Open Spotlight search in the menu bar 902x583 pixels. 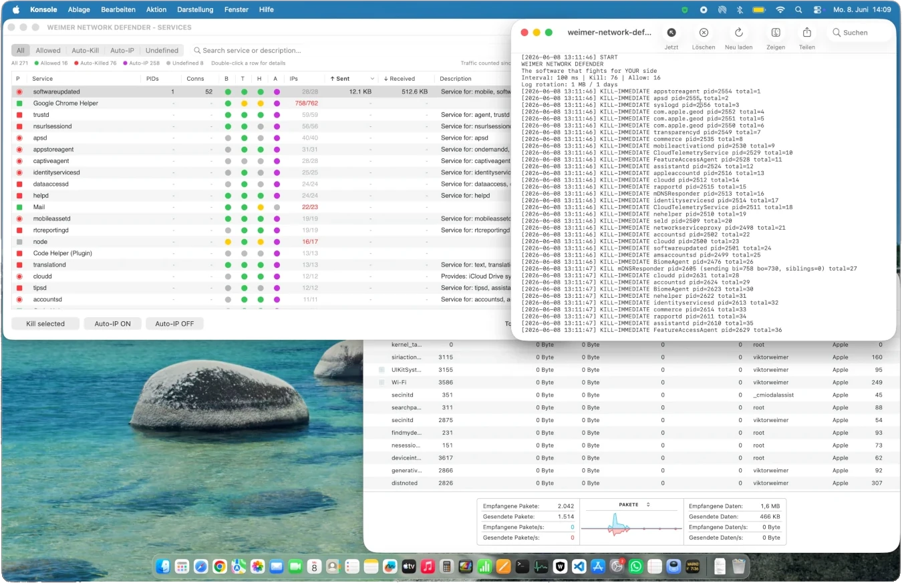point(798,10)
